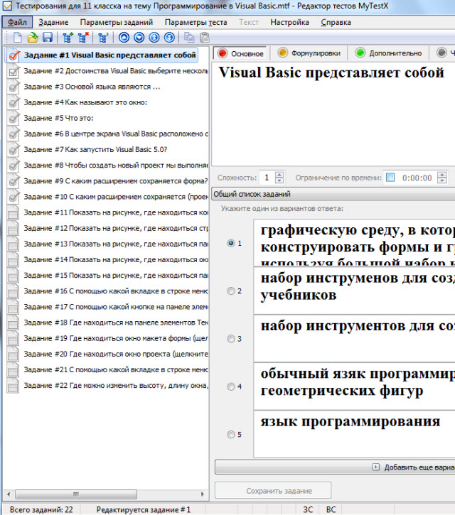Click the Copy icon in toolbar

point(189,38)
